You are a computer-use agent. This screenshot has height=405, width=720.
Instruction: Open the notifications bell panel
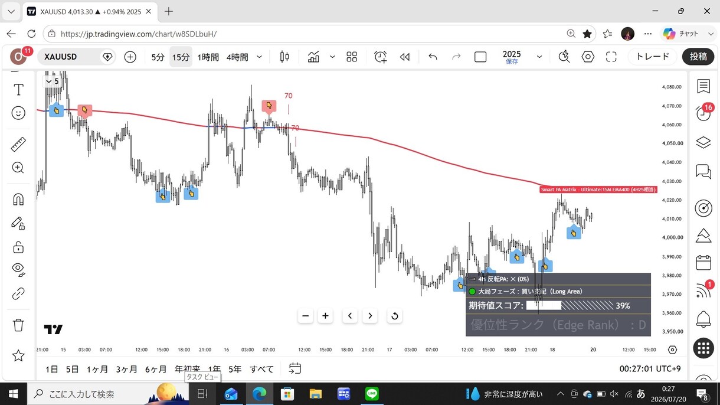(x=703, y=319)
